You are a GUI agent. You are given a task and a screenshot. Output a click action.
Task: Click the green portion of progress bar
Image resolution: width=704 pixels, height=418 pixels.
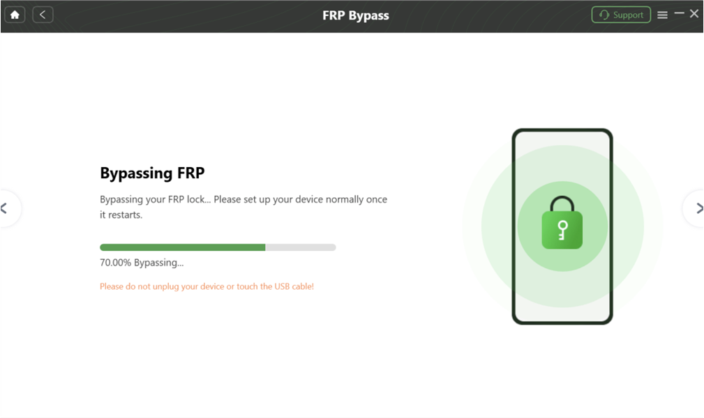pyautogui.click(x=181, y=247)
